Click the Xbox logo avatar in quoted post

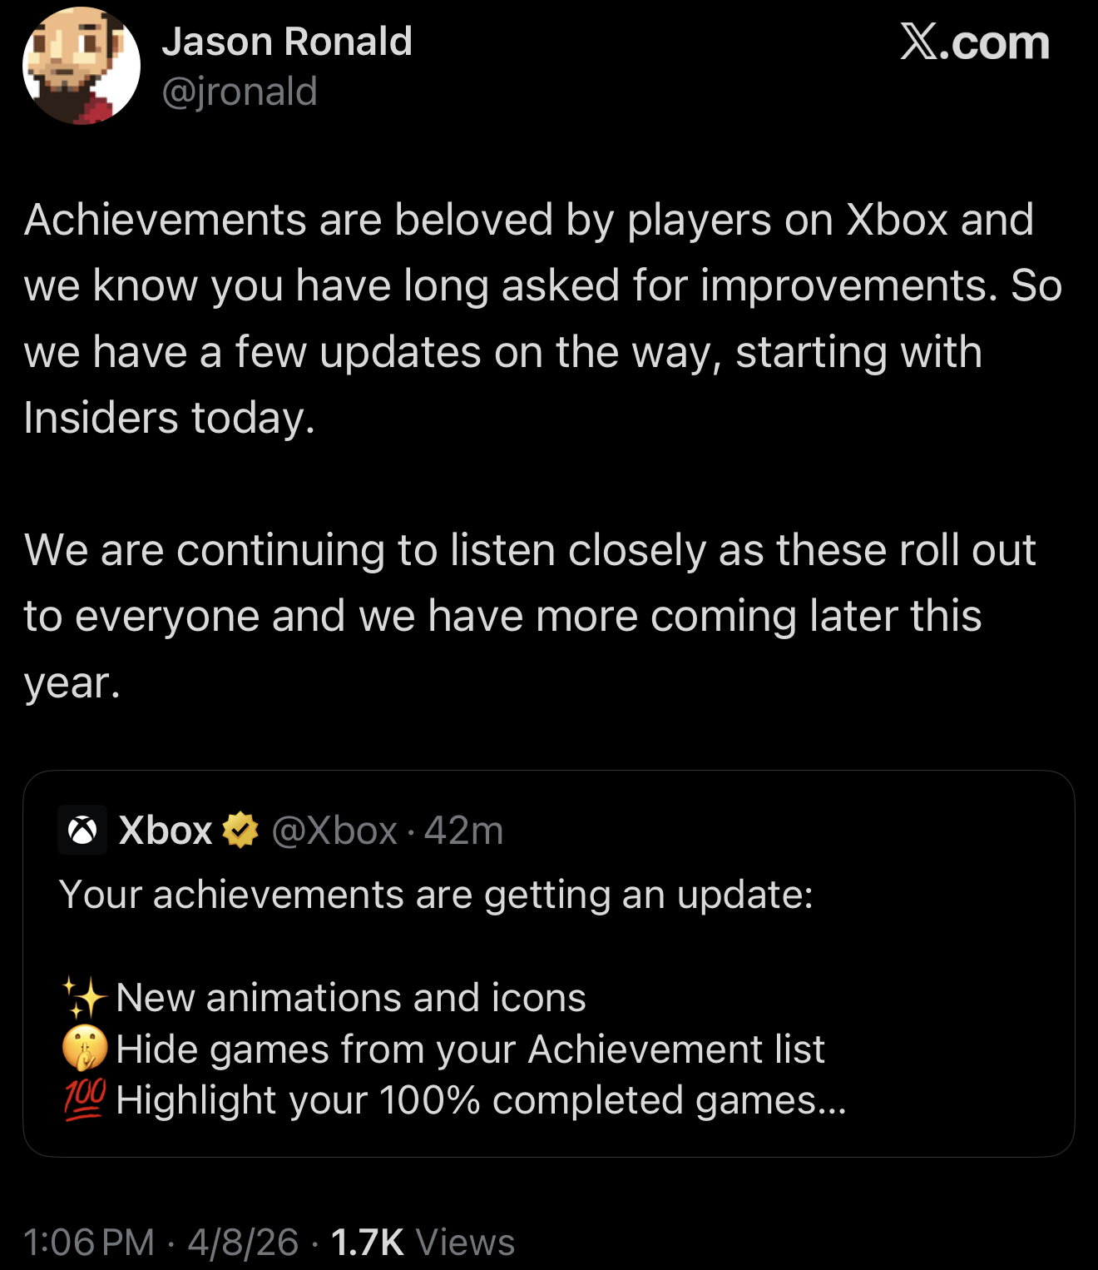pyautogui.click(x=82, y=830)
